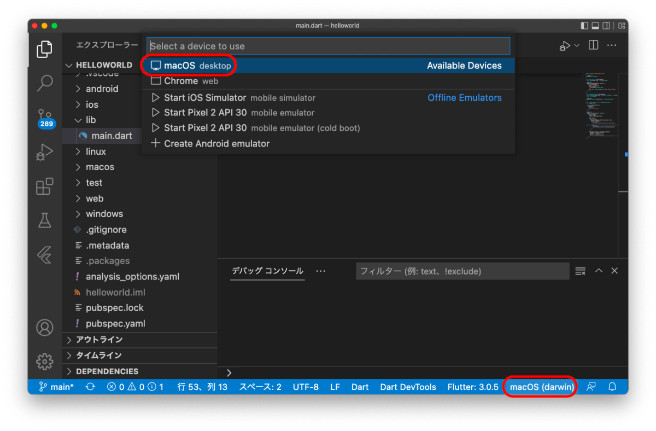Switch to the デバッグ コンソール tab
656x431 pixels.
(x=267, y=271)
